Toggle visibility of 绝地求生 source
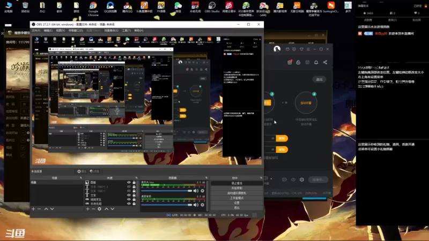 (x=129, y=199)
